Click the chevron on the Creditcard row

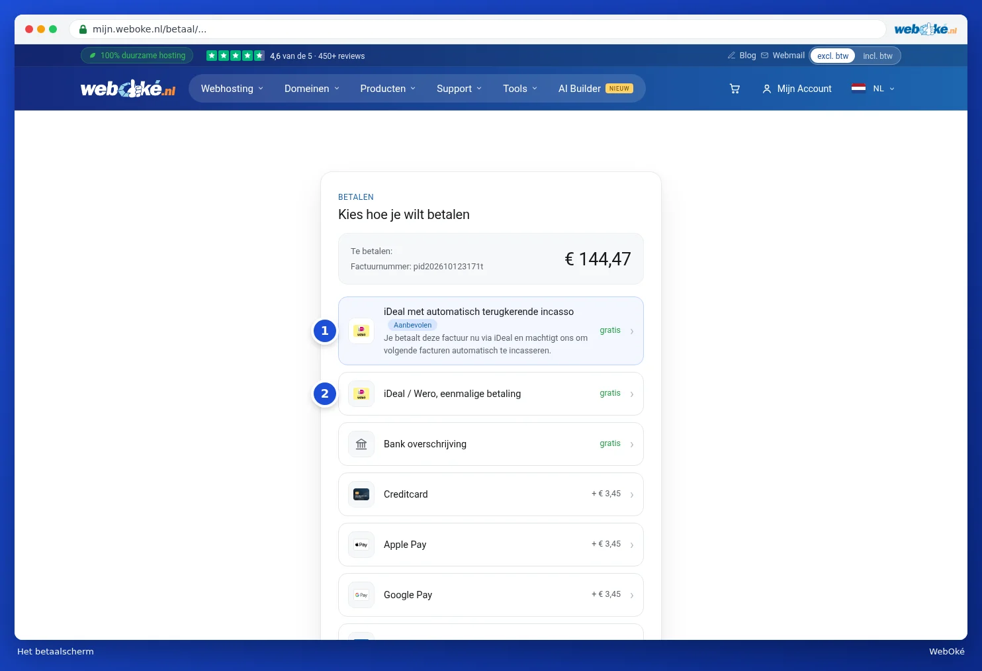(632, 495)
